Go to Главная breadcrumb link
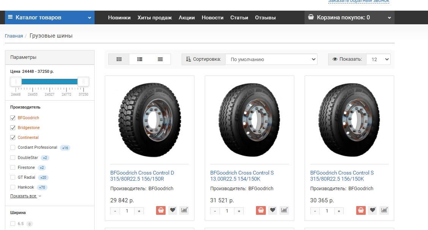 tap(14, 36)
